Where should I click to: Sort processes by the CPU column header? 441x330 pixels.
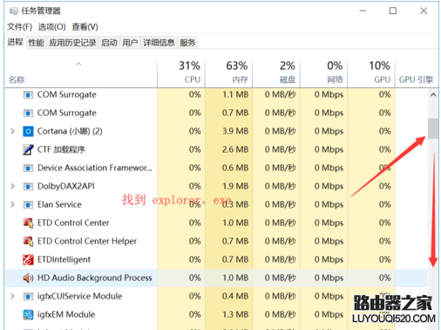pos(181,73)
